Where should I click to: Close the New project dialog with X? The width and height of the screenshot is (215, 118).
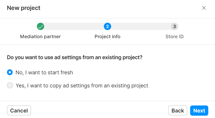point(204,8)
